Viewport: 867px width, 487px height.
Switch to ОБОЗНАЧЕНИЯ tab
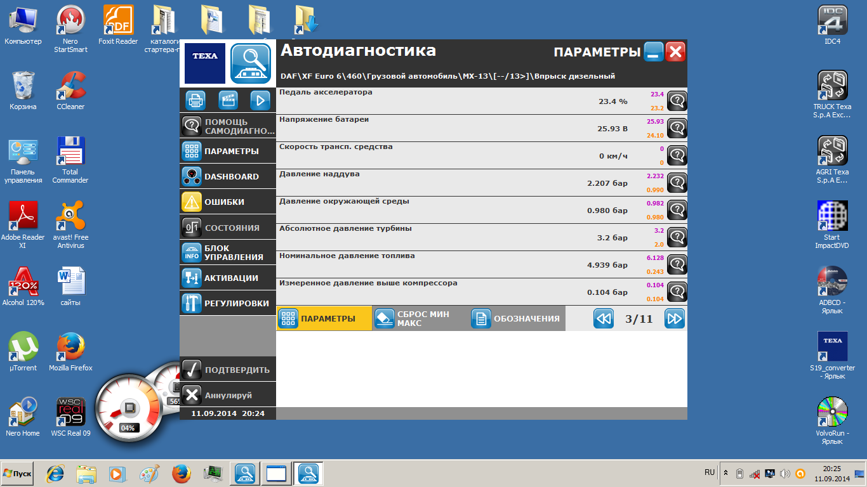click(x=517, y=318)
